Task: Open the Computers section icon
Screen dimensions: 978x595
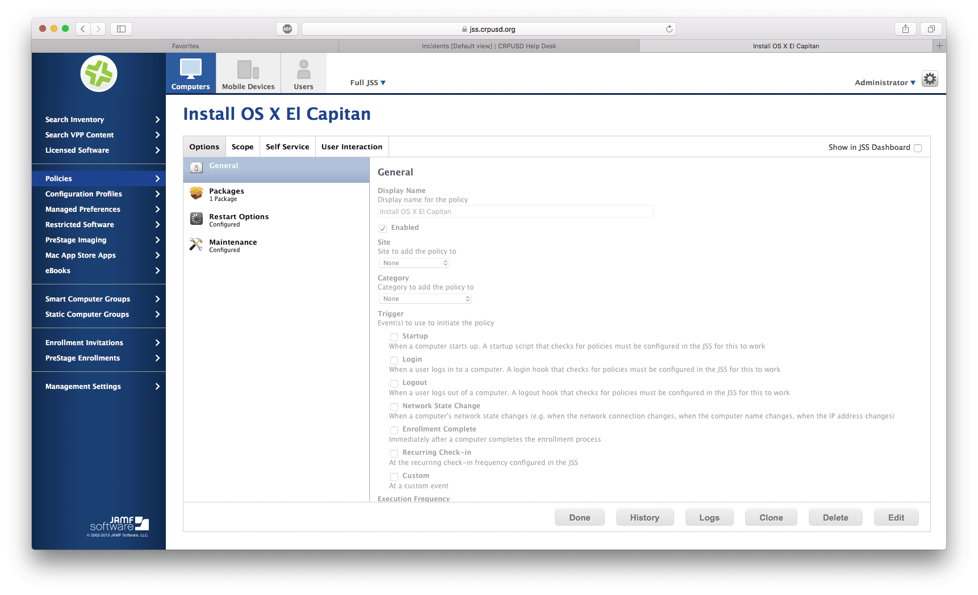Action: click(x=191, y=69)
